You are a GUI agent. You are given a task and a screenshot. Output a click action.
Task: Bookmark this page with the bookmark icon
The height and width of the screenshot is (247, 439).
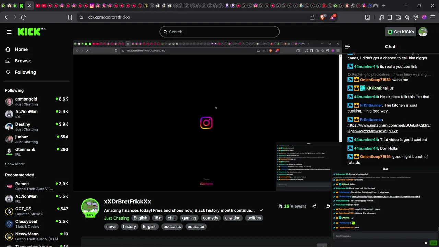click(70, 17)
